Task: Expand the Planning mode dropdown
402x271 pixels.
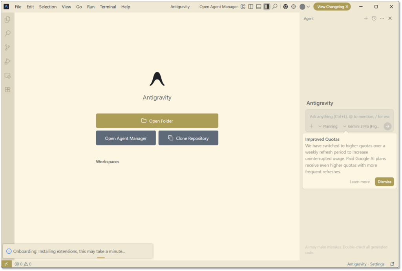Action: coord(328,126)
